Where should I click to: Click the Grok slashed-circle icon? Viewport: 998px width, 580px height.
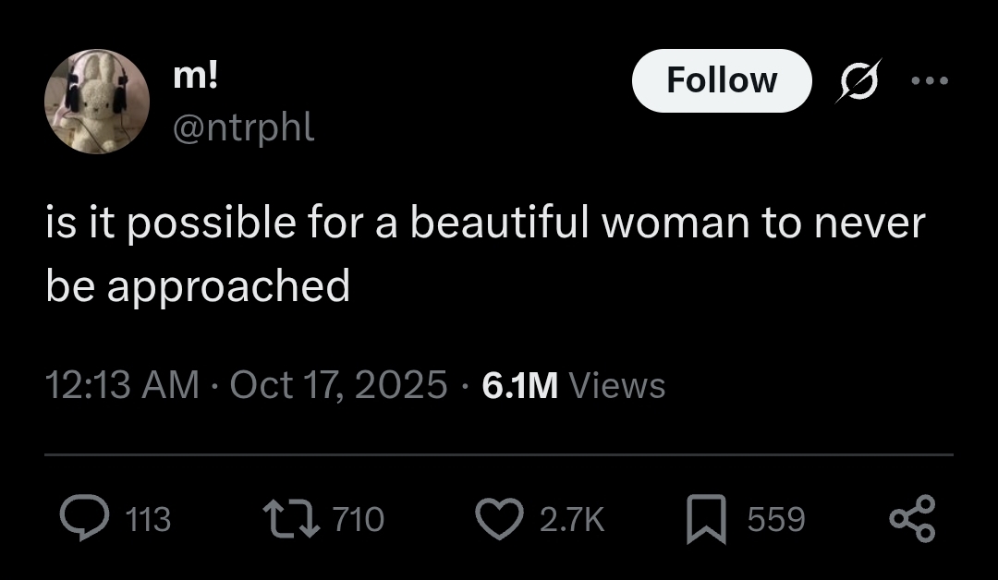tap(858, 80)
